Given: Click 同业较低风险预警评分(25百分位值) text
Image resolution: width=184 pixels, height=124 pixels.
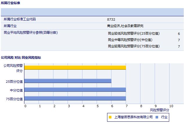Looking at the screenshot, I should point(134,33).
